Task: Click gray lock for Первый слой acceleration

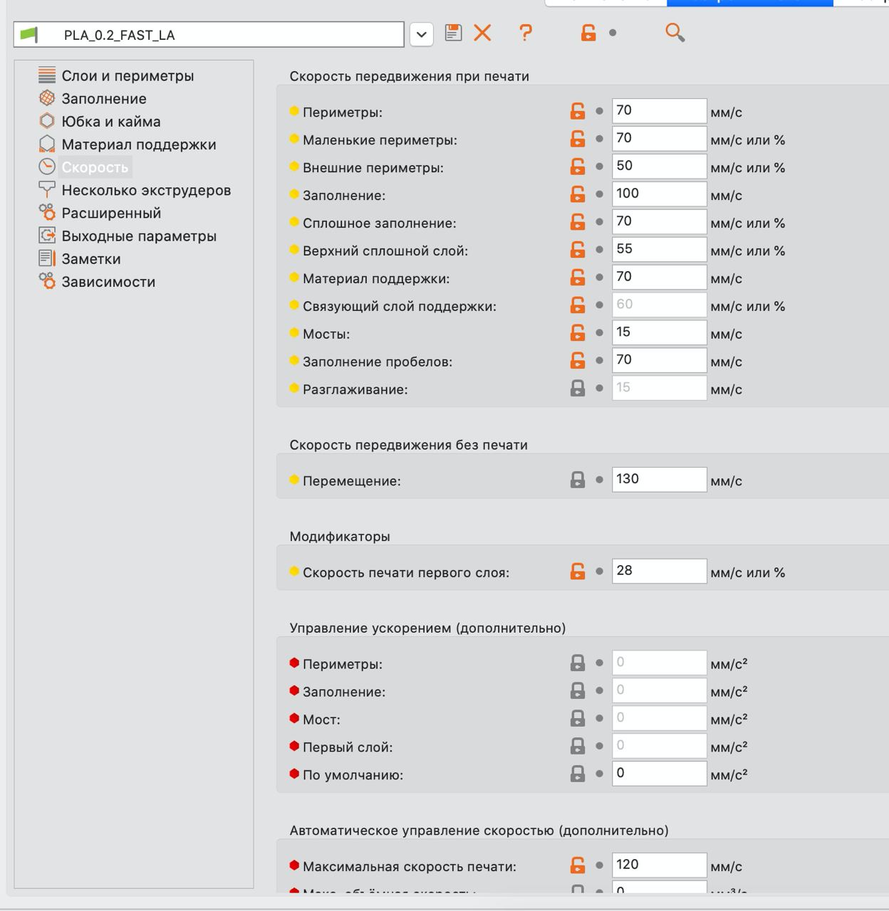Action: point(578,747)
